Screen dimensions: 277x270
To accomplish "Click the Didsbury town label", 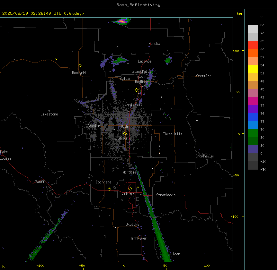I will [x=123, y=138].
